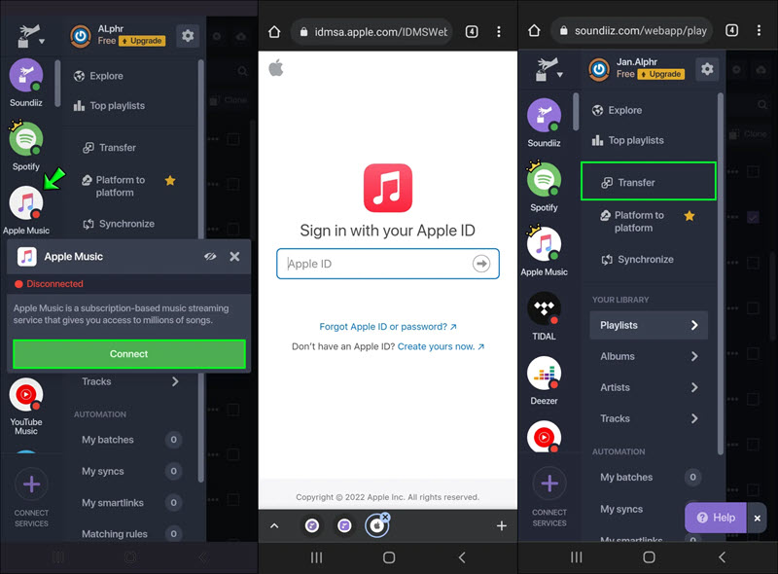Screen dimensions: 778x574
Task: Select Transfer in right panel menu
Action: [x=648, y=181]
